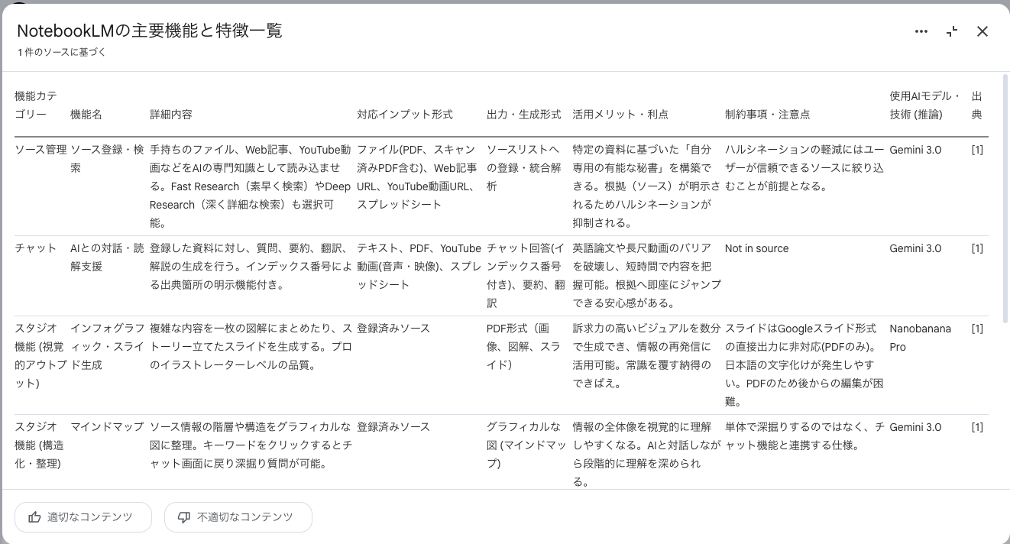Click the 英語論文や長尺動画 merit cell
This screenshot has width=1010, height=544.
point(646,276)
